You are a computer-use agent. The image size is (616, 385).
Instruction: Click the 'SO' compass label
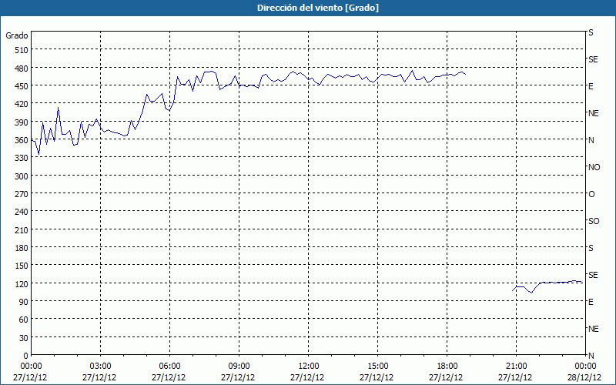[x=594, y=222]
